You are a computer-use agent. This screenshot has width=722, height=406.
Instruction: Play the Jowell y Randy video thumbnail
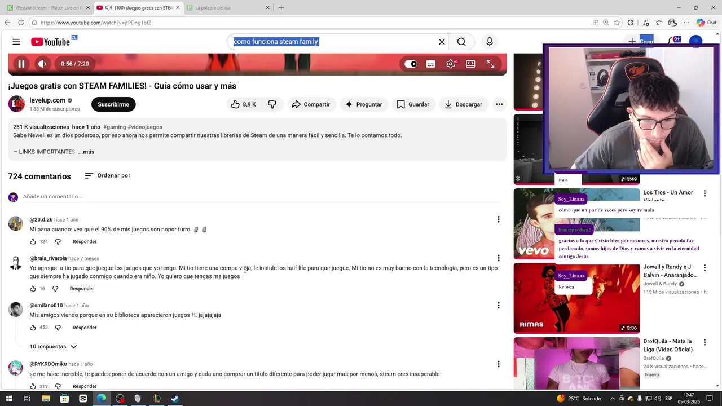click(576, 298)
